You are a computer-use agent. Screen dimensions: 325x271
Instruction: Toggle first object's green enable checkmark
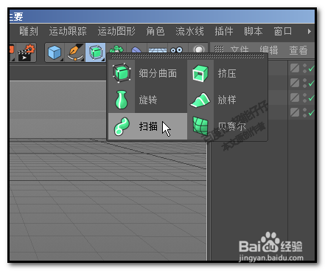click(x=312, y=69)
